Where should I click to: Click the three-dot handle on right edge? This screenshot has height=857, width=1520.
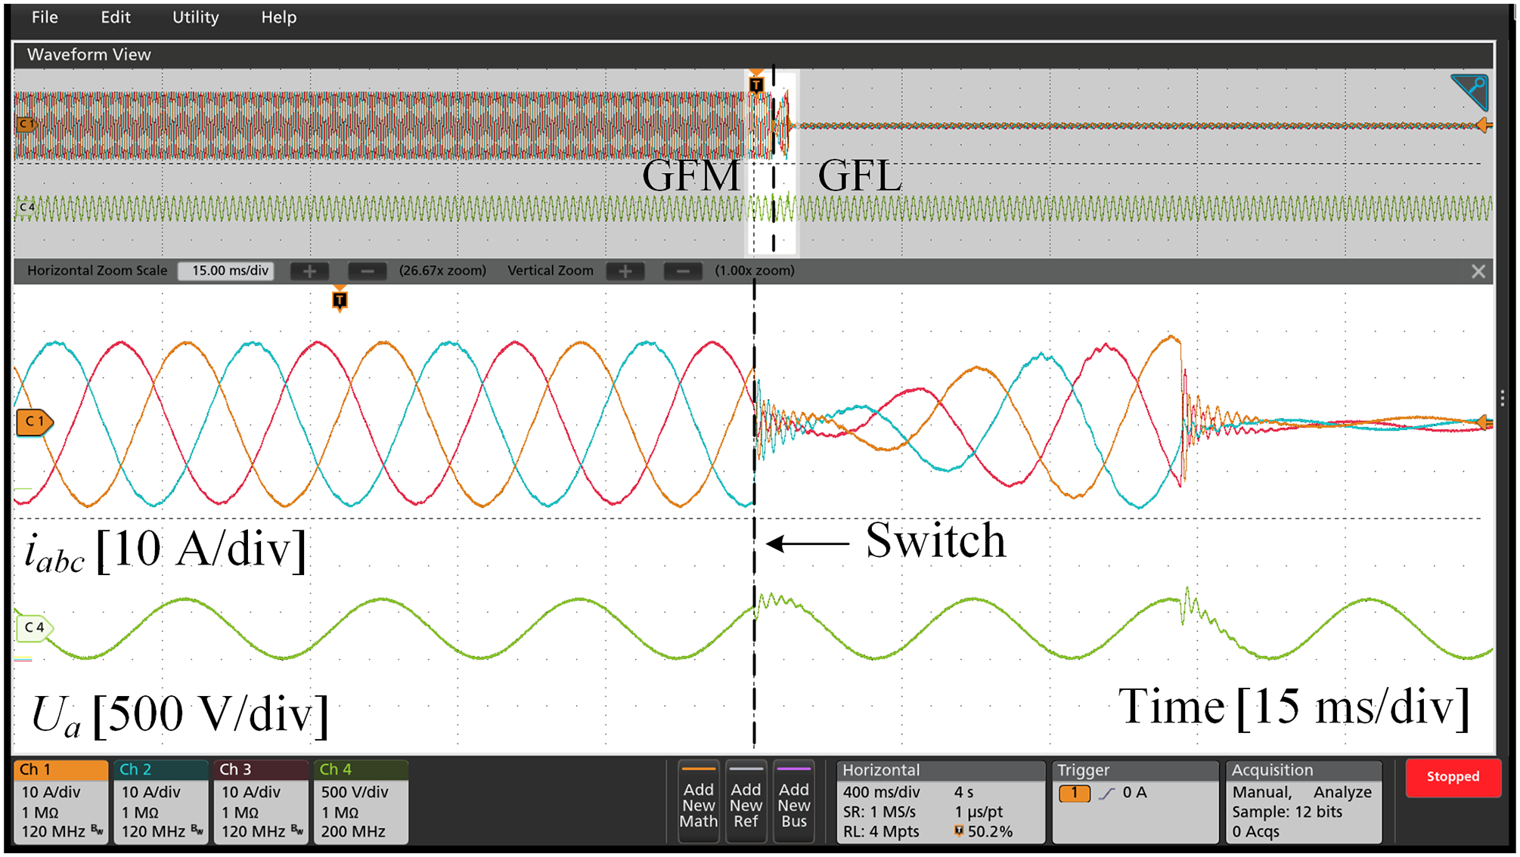click(x=1503, y=399)
